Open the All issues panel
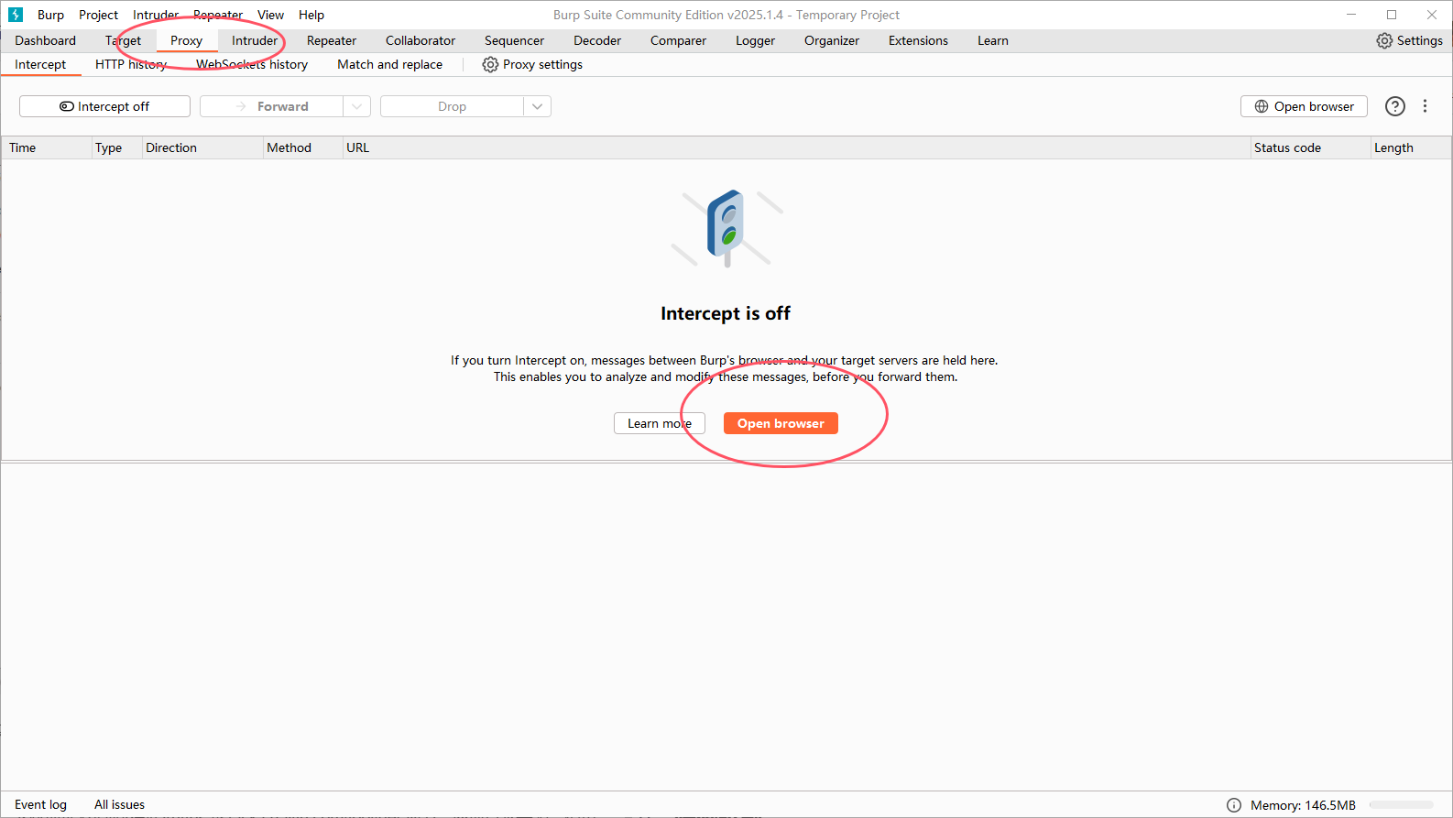The image size is (1453, 818). click(119, 804)
